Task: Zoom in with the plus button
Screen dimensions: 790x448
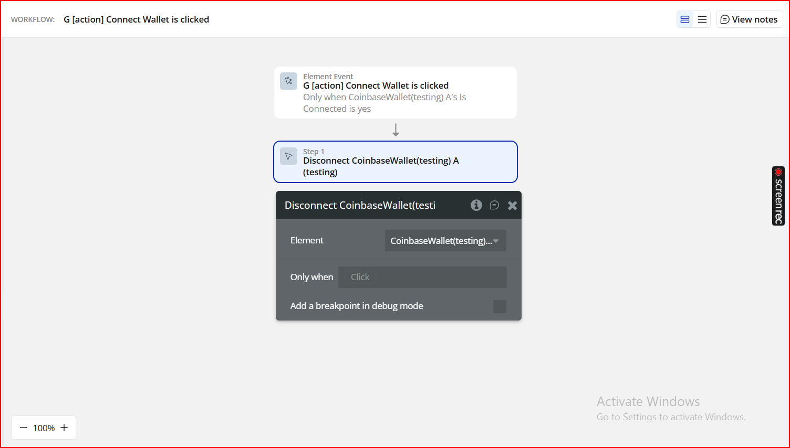Action: [x=64, y=428]
